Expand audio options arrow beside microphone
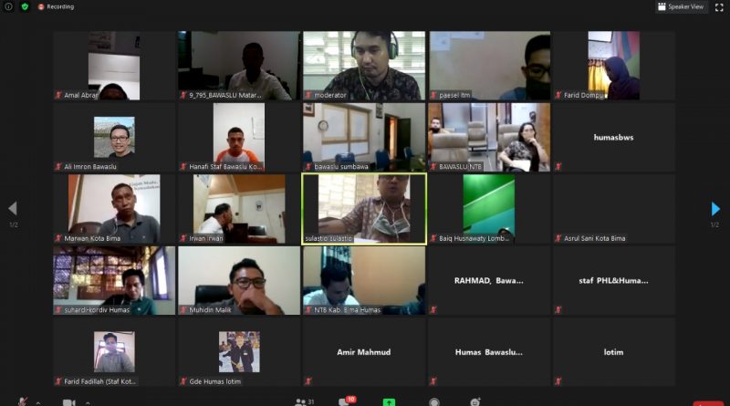This screenshot has width=730, height=406. (x=38, y=403)
